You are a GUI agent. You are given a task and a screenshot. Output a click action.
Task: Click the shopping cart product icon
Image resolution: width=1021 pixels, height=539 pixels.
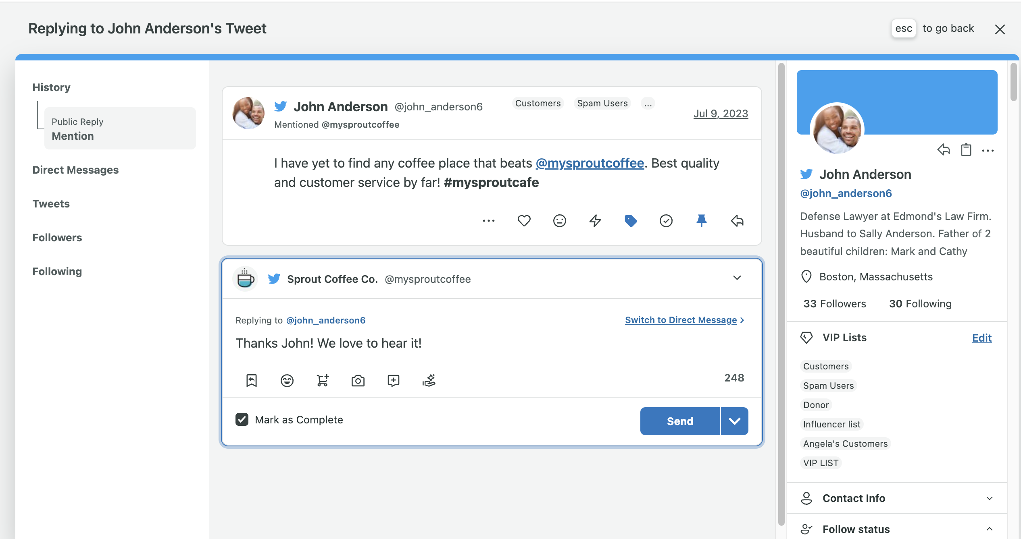click(x=323, y=380)
